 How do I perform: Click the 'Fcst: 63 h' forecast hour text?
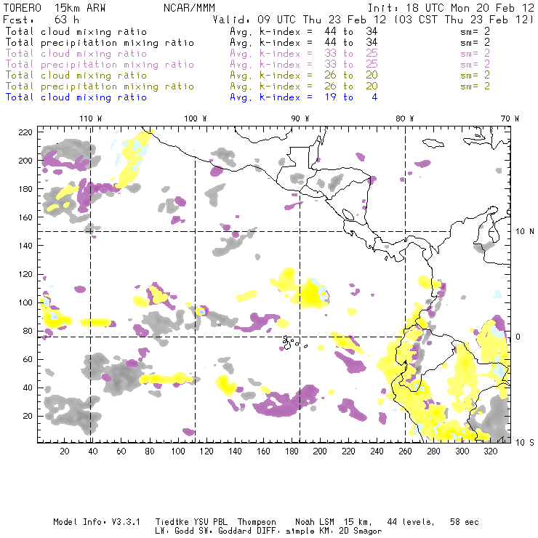click(41, 20)
